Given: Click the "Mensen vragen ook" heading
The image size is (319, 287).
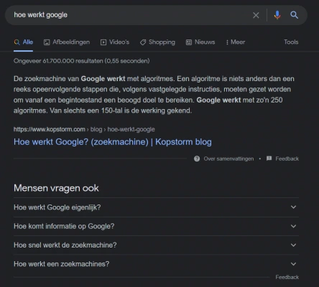Looking at the screenshot, I should click(x=56, y=188).
